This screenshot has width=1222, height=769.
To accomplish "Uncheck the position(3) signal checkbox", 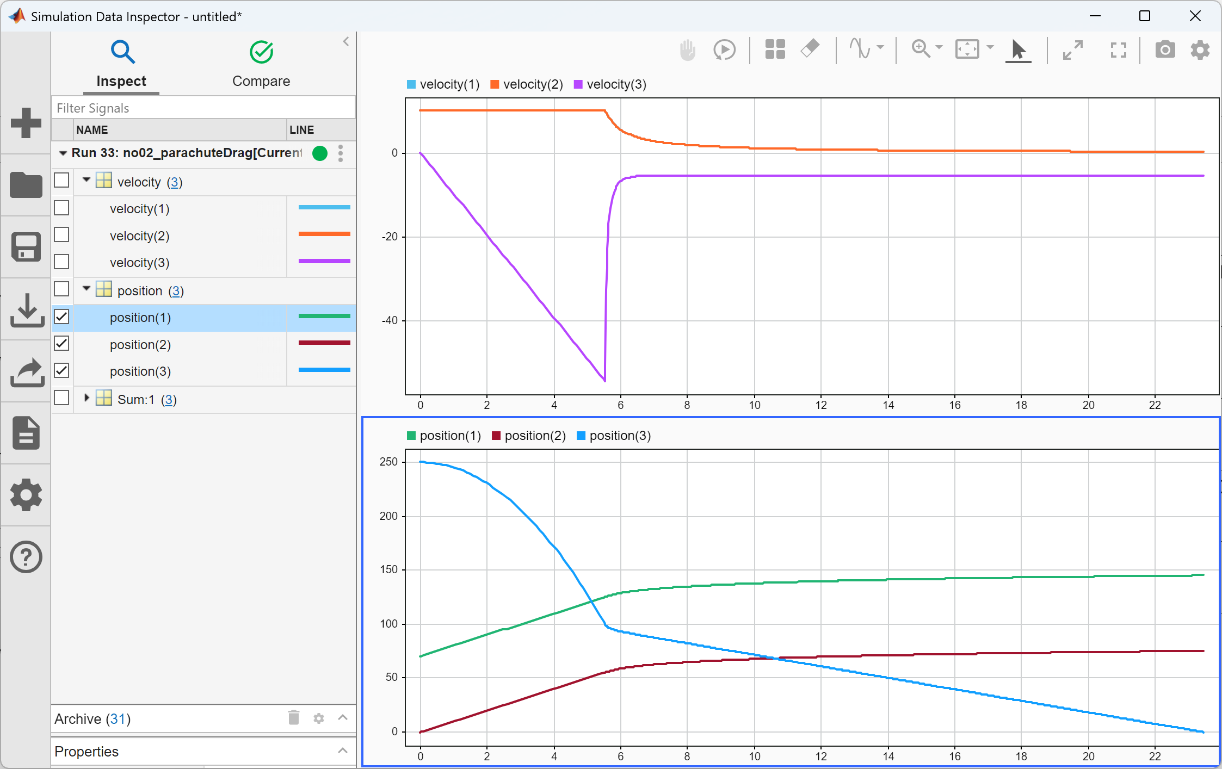I will tap(62, 371).
